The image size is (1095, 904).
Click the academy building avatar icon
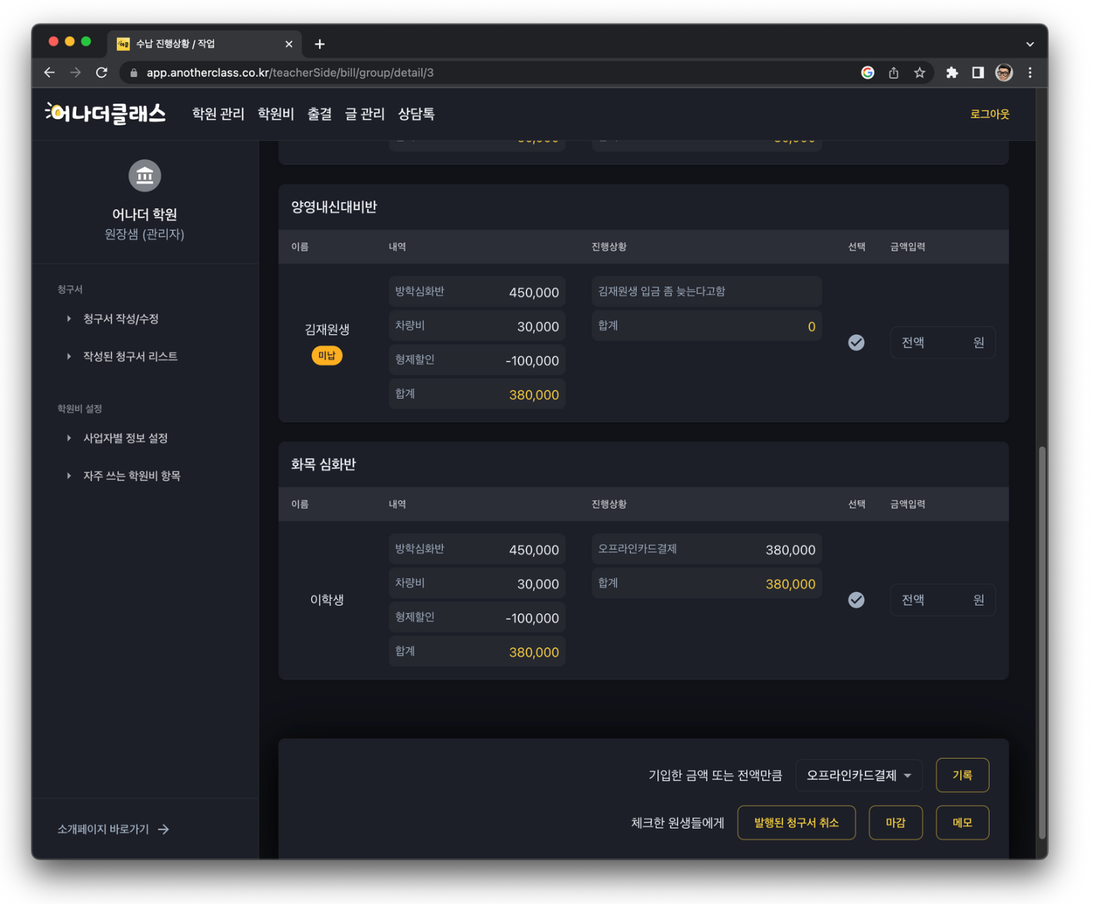click(145, 176)
